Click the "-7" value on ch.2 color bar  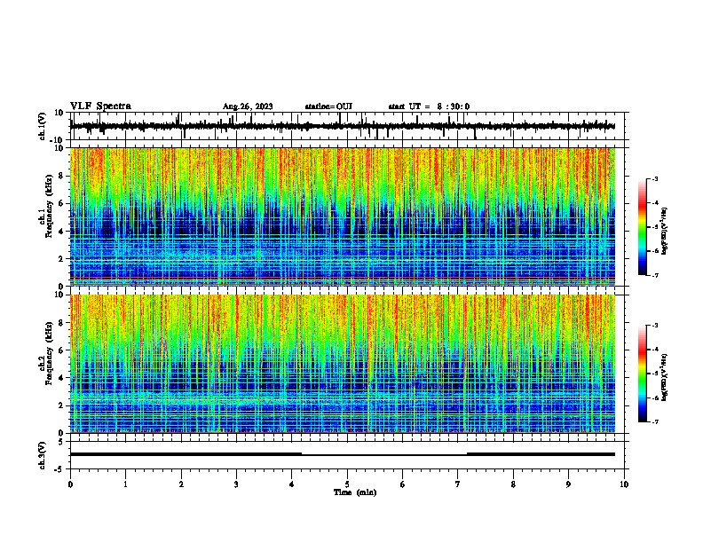click(655, 421)
